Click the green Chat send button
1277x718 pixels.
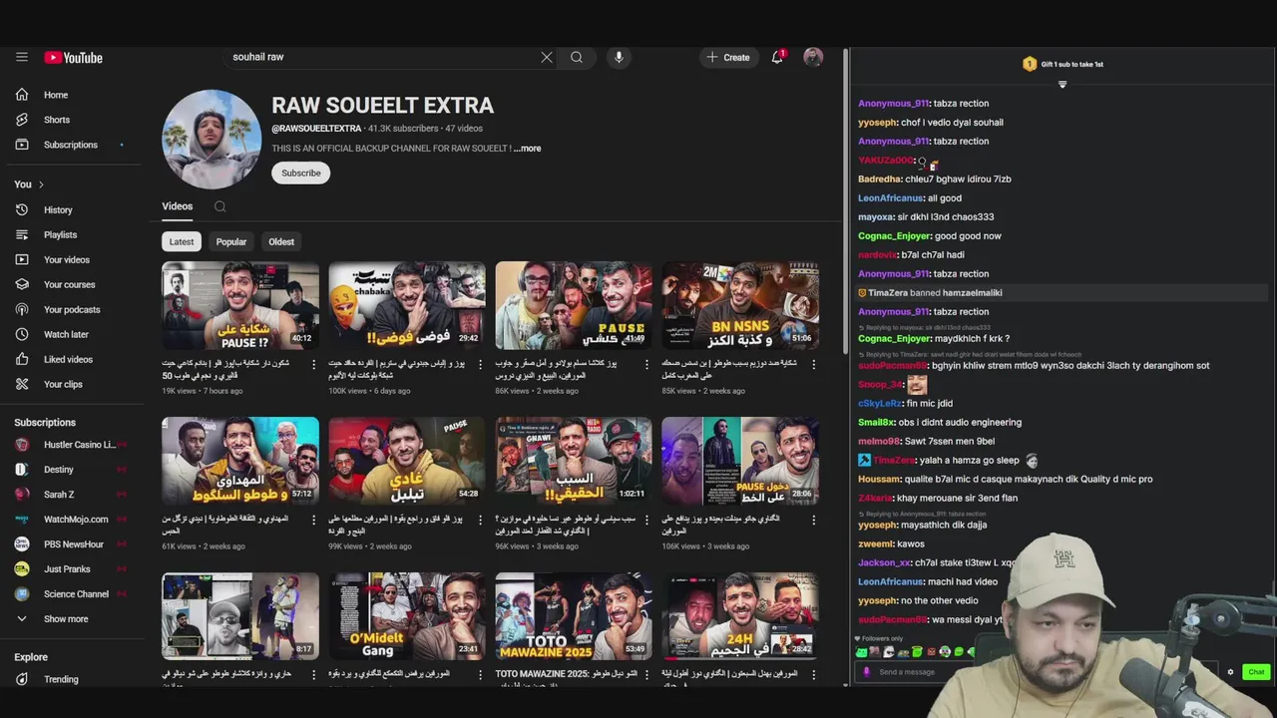click(1256, 672)
